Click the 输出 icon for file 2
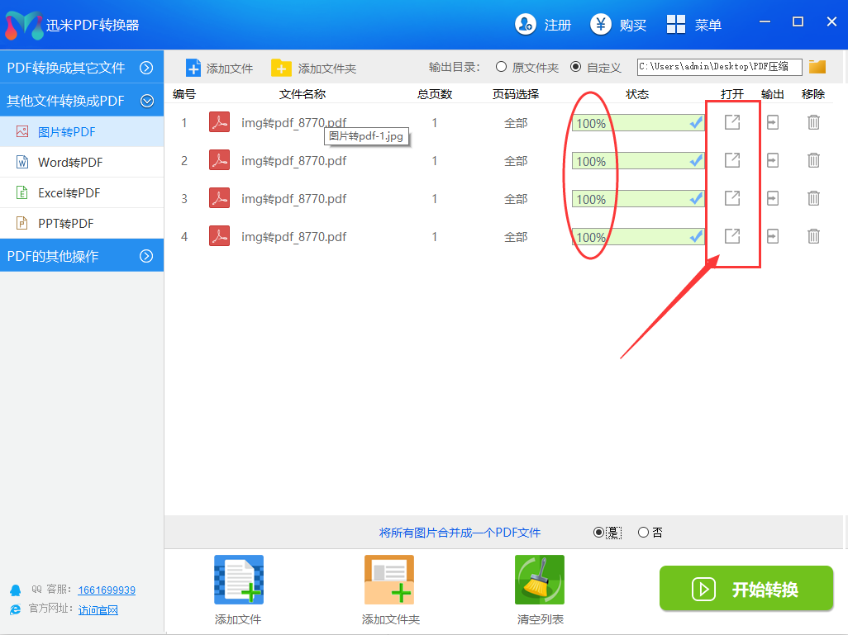The width and height of the screenshot is (848, 635). click(x=772, y=160)
